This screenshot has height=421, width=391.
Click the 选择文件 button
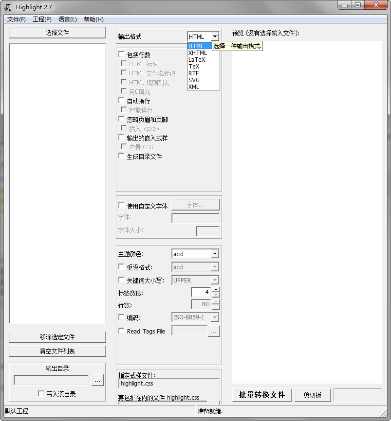tap(57, 33)
